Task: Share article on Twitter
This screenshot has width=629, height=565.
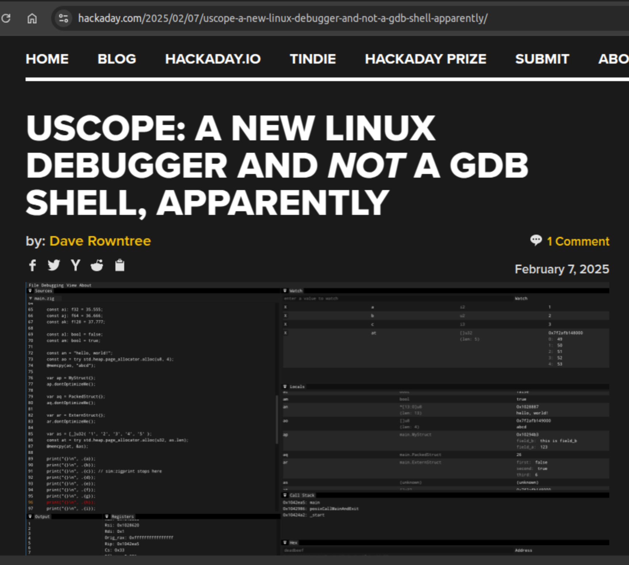Action: 54,265
